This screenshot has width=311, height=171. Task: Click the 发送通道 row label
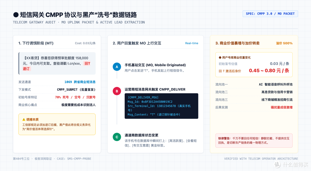24,82
